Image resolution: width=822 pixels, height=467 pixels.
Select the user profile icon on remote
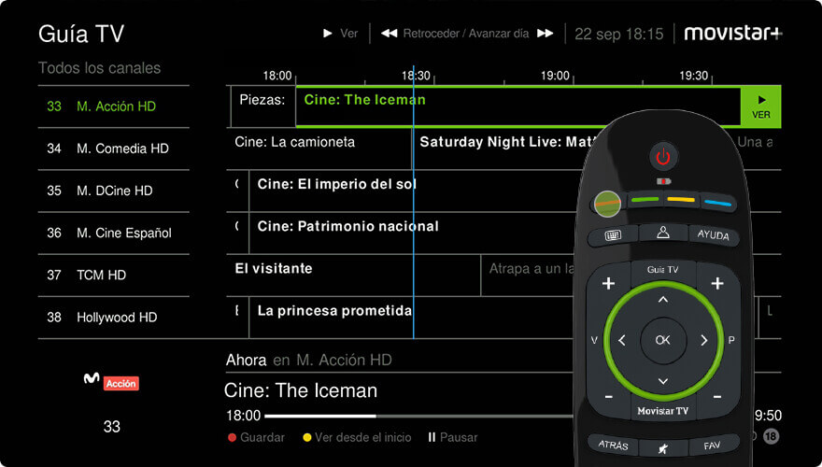tap(663, 233)
